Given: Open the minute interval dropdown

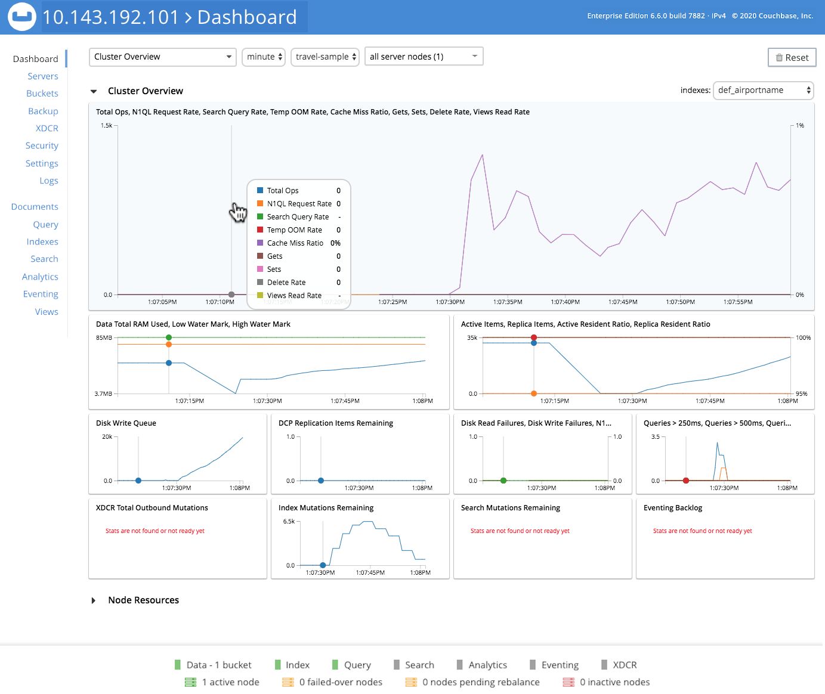Looking at the screenshot, I should (x=264, y=57).
